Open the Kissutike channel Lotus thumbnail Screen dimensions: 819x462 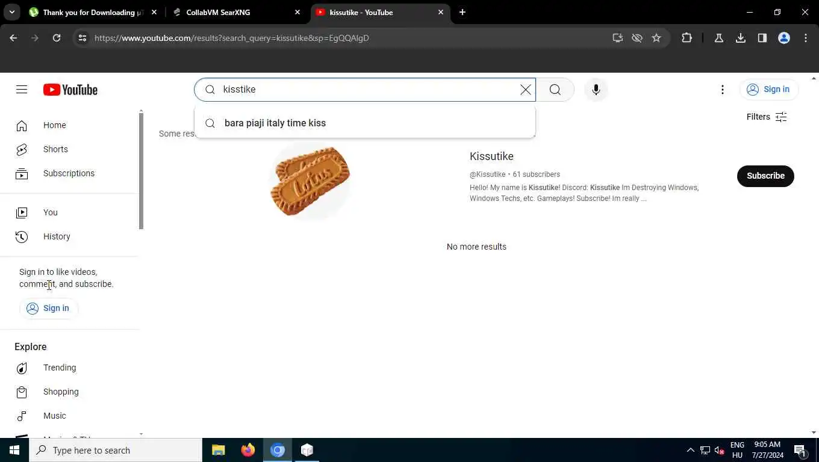click(x=310, y=181)
